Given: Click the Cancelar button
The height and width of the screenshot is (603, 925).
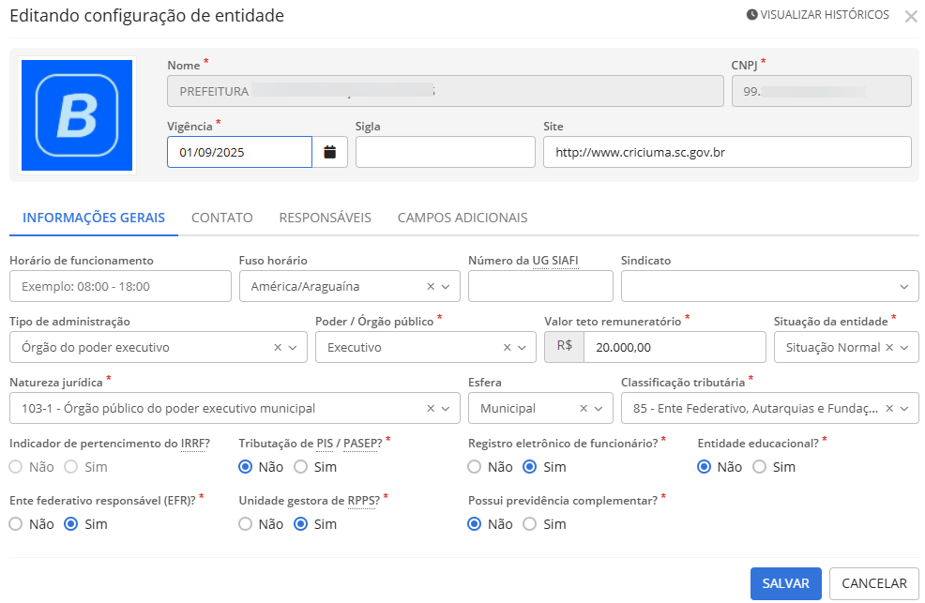Looking at the screenshot, I should (873, 583).
